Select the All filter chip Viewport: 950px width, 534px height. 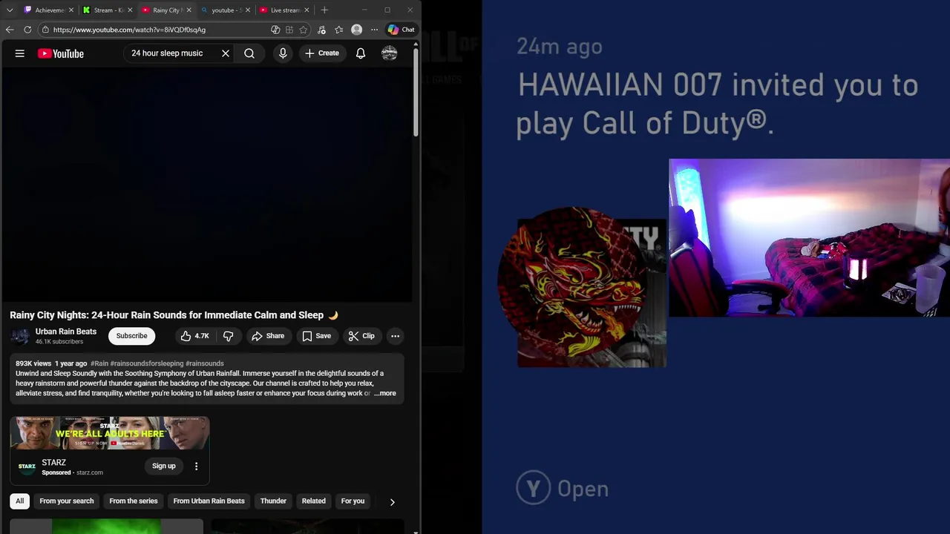click(20, 501)
